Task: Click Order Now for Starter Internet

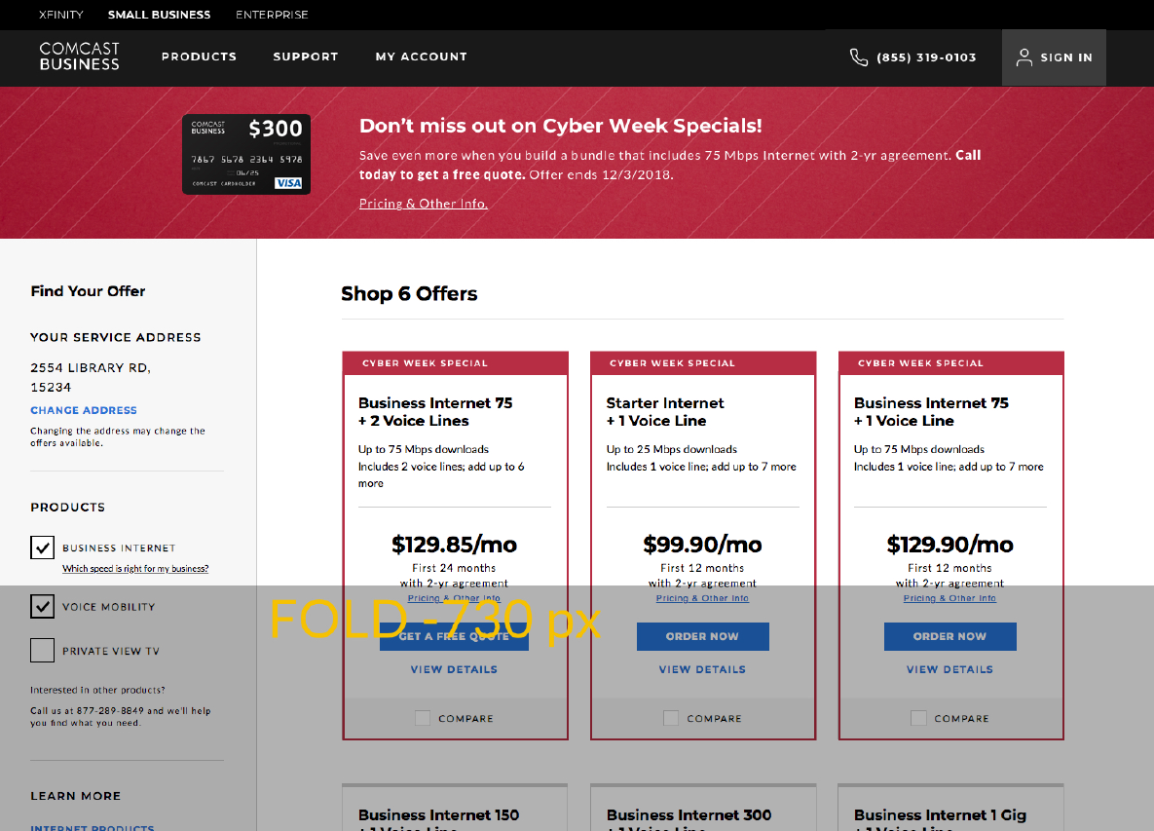Action: pyautogui.click(x=702, y=636)
